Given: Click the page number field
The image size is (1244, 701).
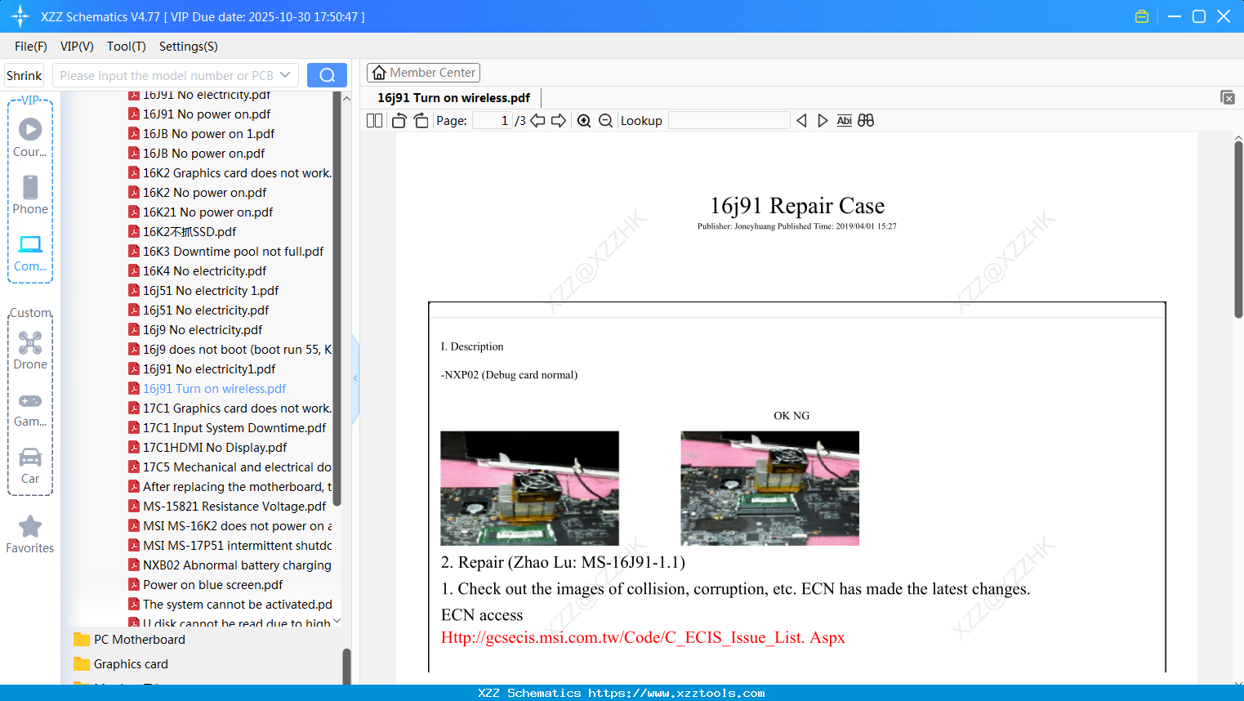Looking at the screenshot, I should click(x=492, y=121).
